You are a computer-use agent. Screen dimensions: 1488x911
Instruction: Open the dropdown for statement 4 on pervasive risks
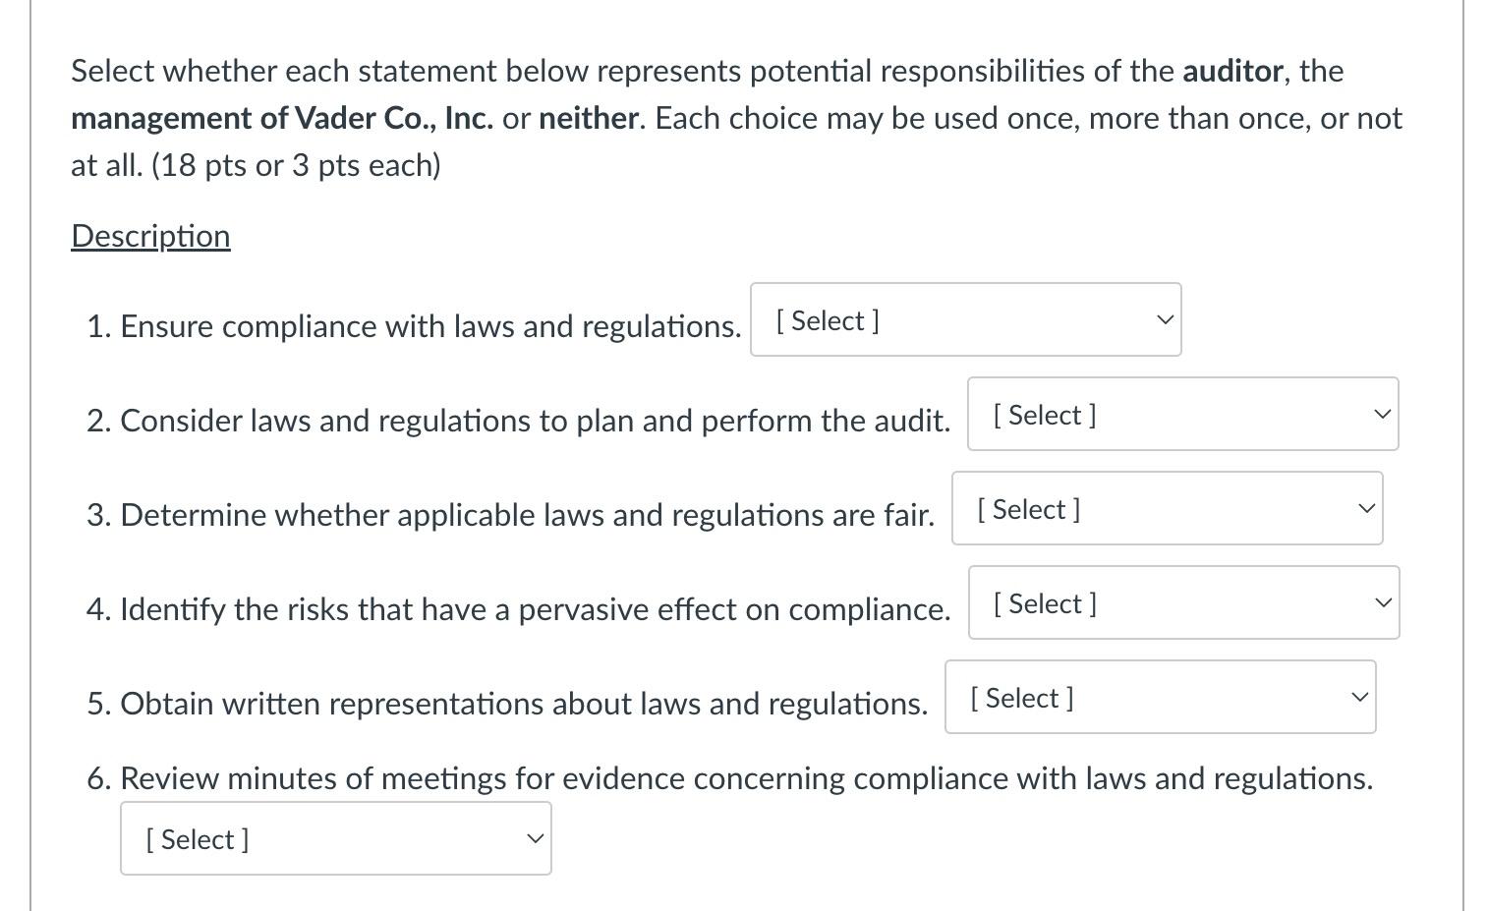point(1183,602)
